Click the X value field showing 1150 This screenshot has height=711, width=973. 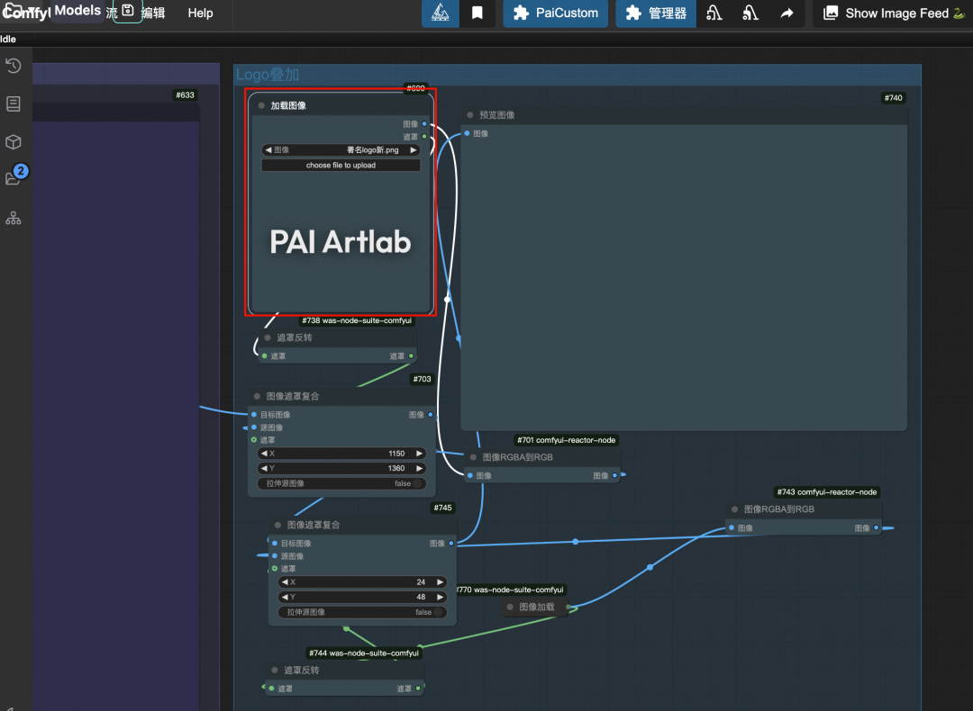(x=342, y=453)
